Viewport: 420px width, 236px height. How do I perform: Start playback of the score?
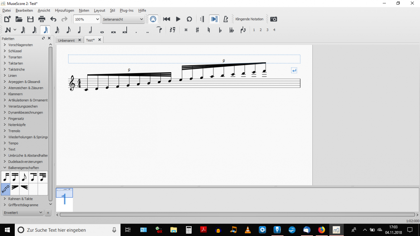click(x=178, y=19)
